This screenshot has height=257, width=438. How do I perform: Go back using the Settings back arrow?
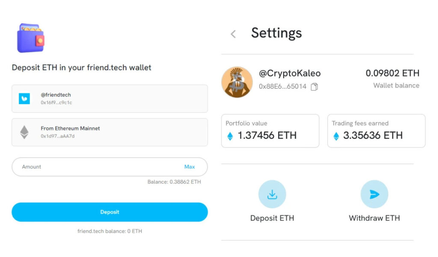point(233,34)
